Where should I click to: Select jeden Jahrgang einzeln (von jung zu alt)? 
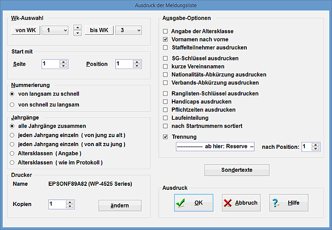[12, 135]
